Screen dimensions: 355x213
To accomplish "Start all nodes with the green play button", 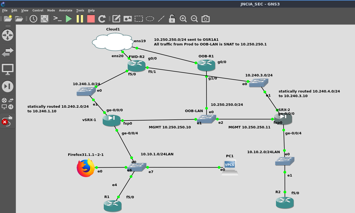I will (69, 19).
